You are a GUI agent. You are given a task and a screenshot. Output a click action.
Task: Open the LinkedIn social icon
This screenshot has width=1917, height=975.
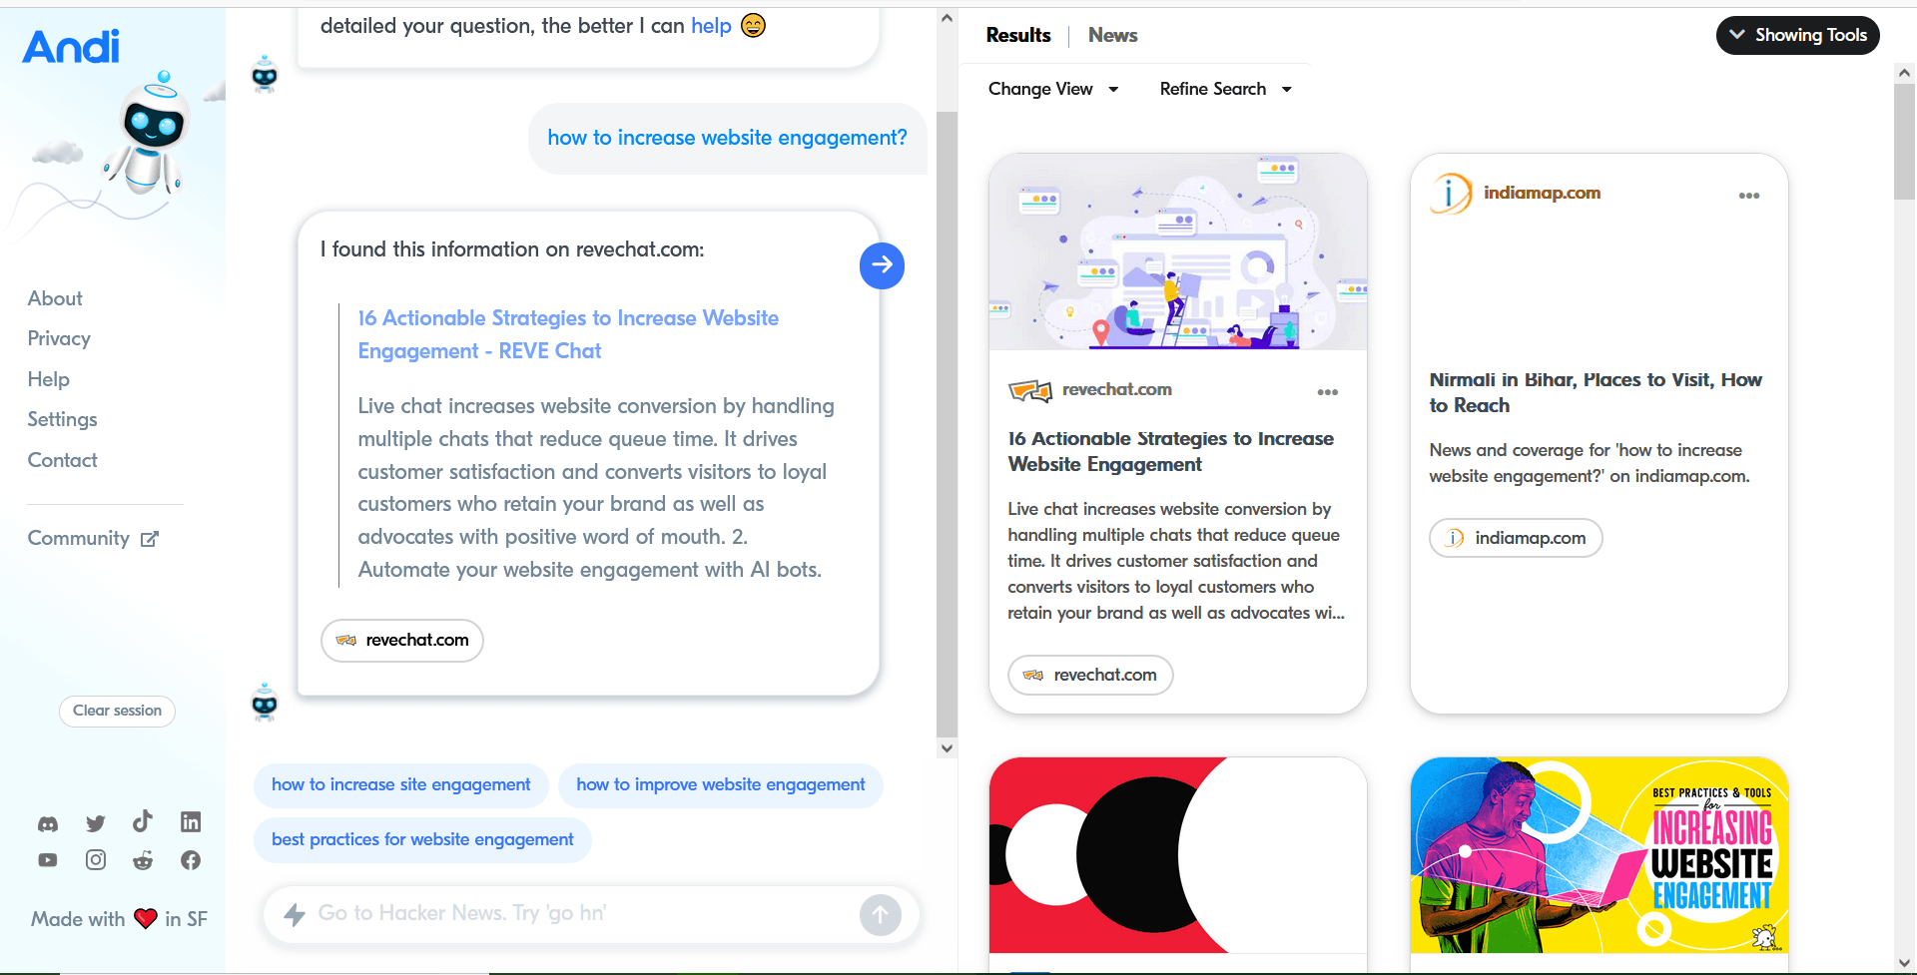click(x=191, y=821)
